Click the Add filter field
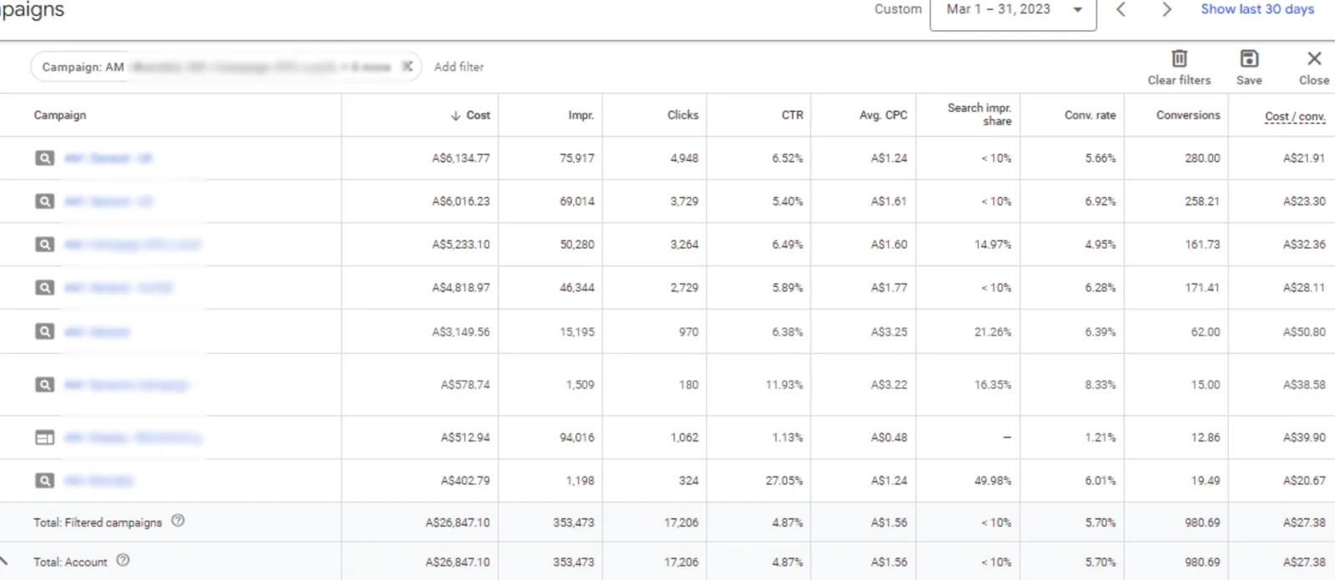 459,67
